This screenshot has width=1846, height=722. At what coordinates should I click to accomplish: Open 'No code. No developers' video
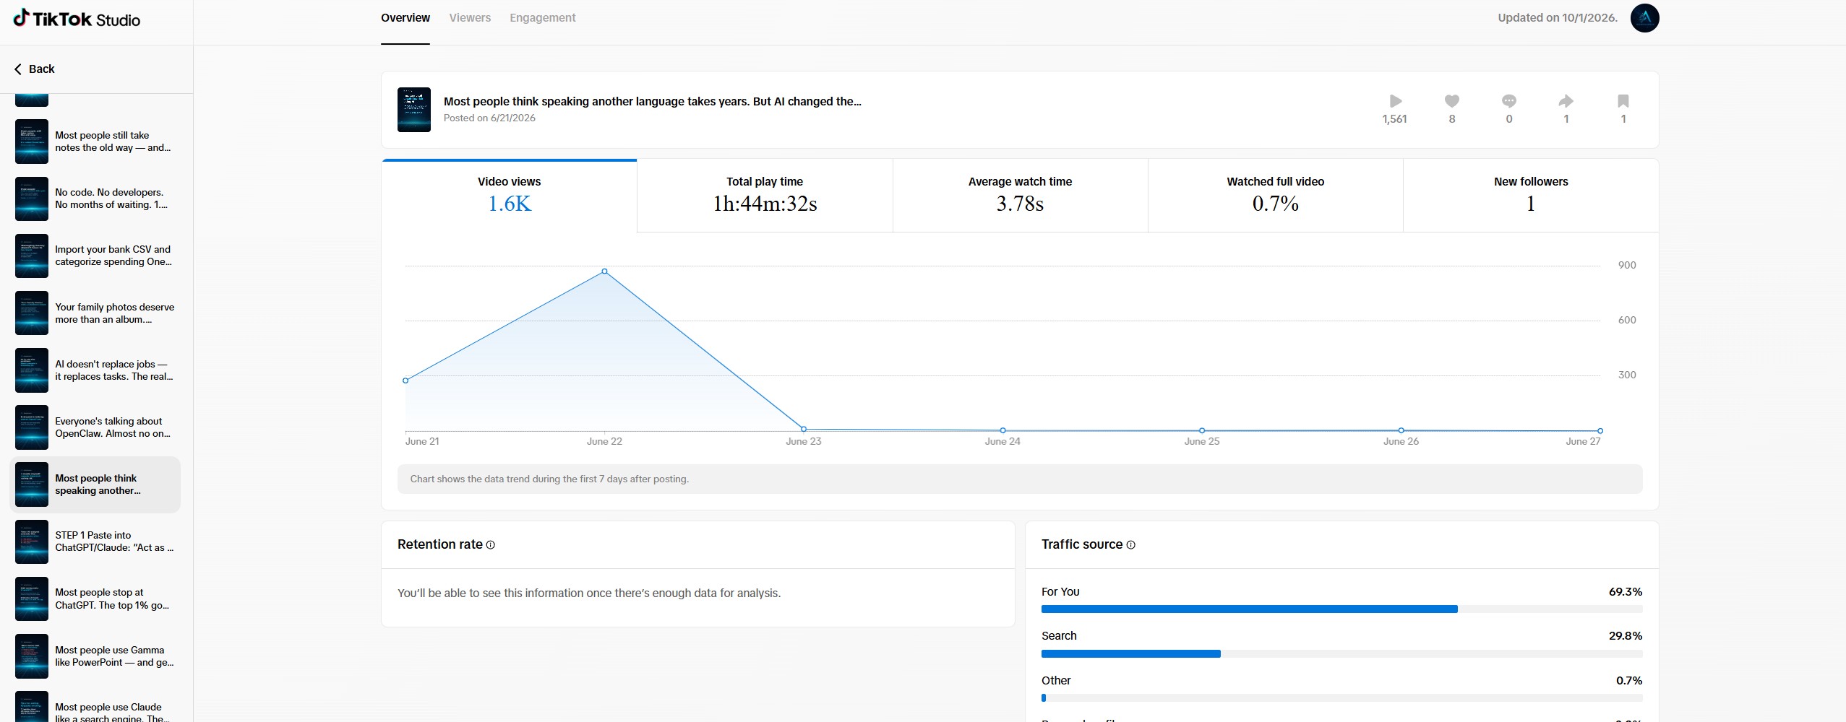click(x=95, y=199)
